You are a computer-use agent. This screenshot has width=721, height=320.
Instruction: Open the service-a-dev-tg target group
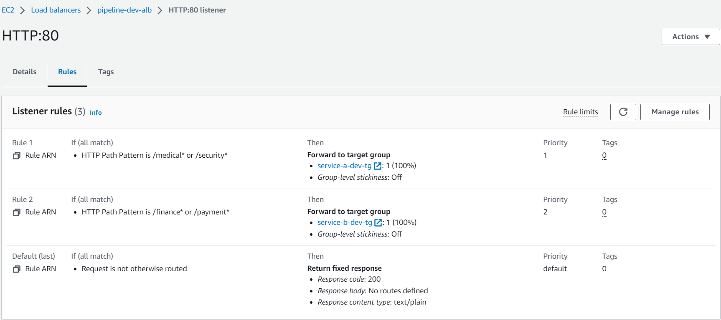coord(344,166)
